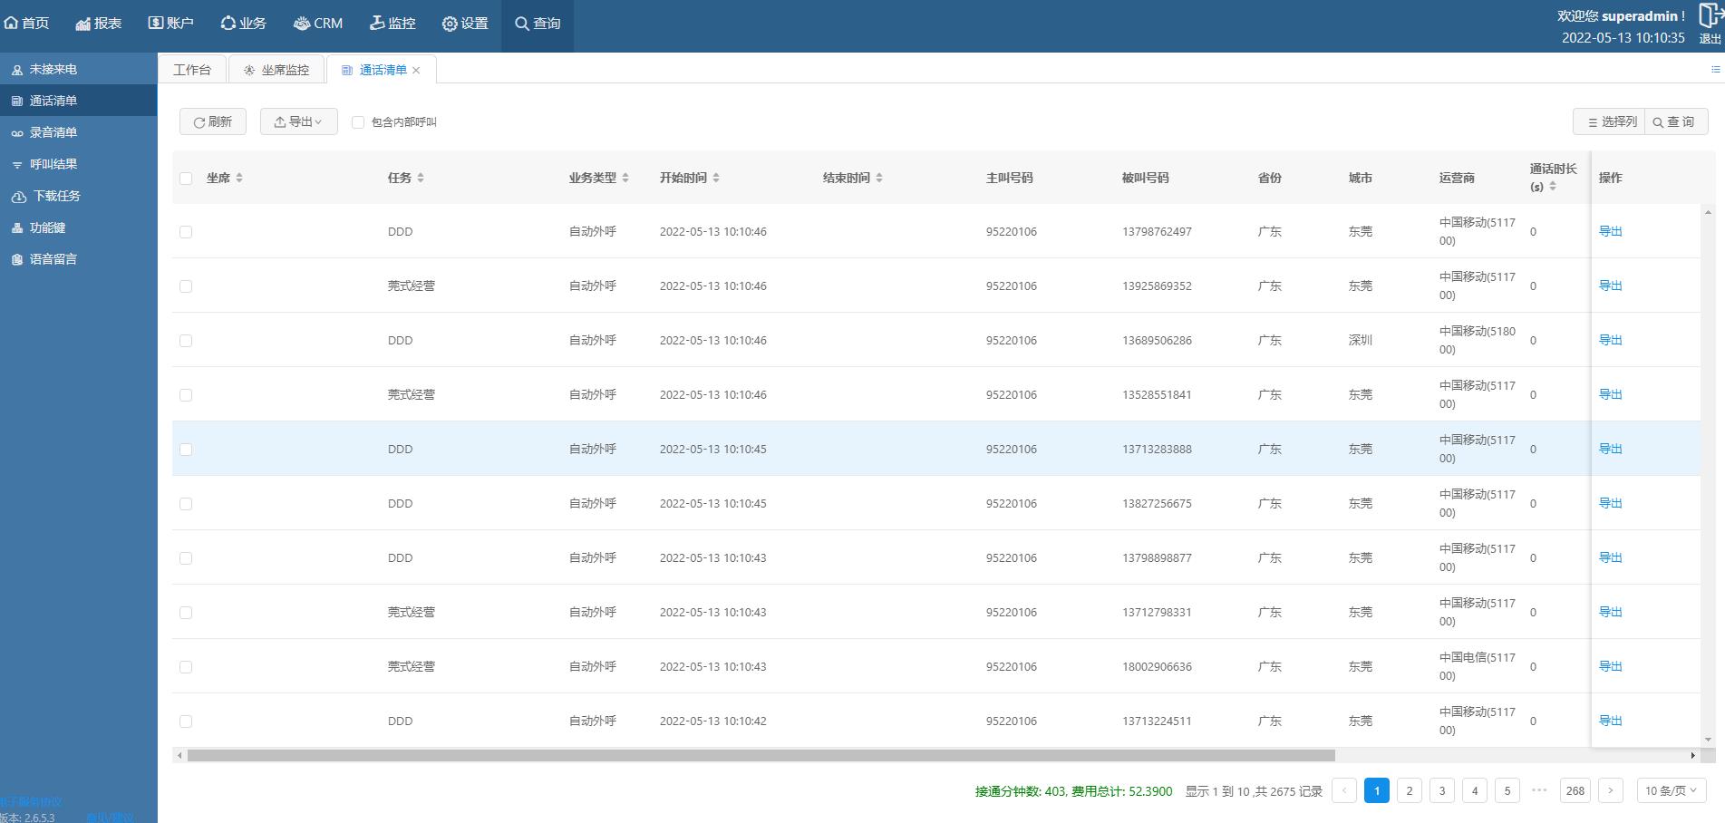
Task: Check the row for 13798762497
Action: (186, 232)
